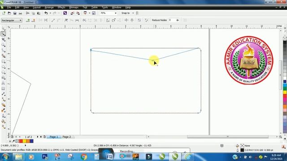Pick yellow swatch in document palette
The height and width of the screenshot is (161, 287).
tap(24, 141)
